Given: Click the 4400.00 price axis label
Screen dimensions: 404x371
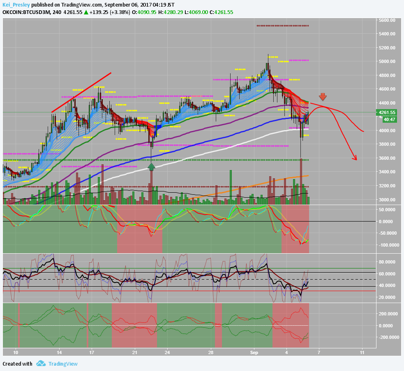Looking at the screenshot, I should 387,103.
